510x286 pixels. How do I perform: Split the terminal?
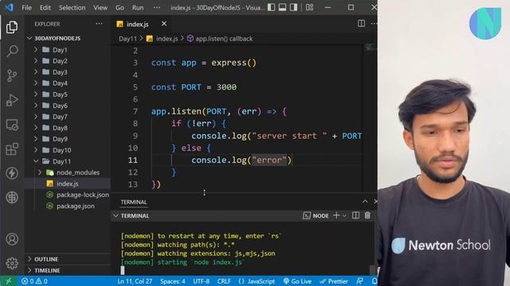(356, 215)
